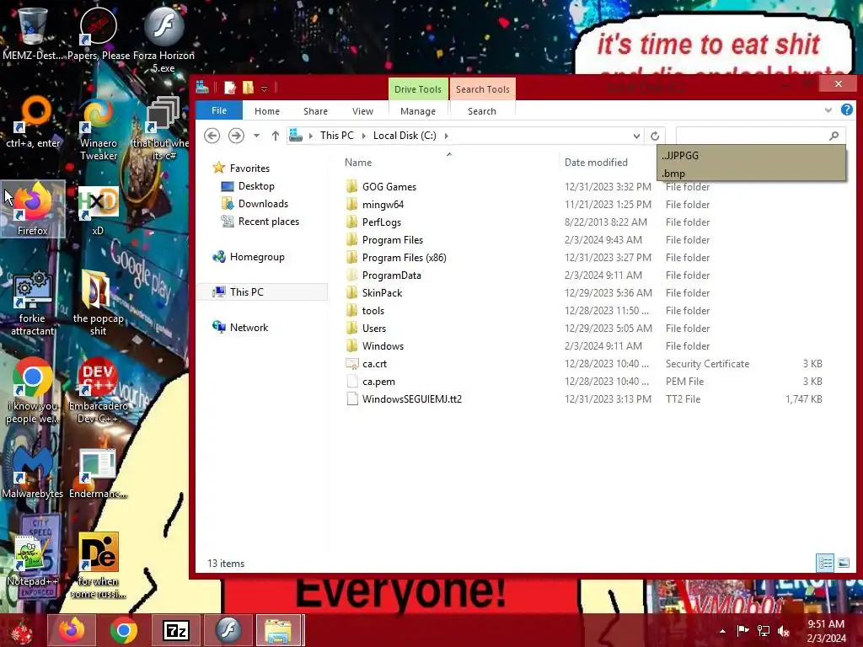The height and width of the screenshot is (647, 863).
Task: Select the Forza Horizon 5.exe desktop icon
Action: coord(163,40)
